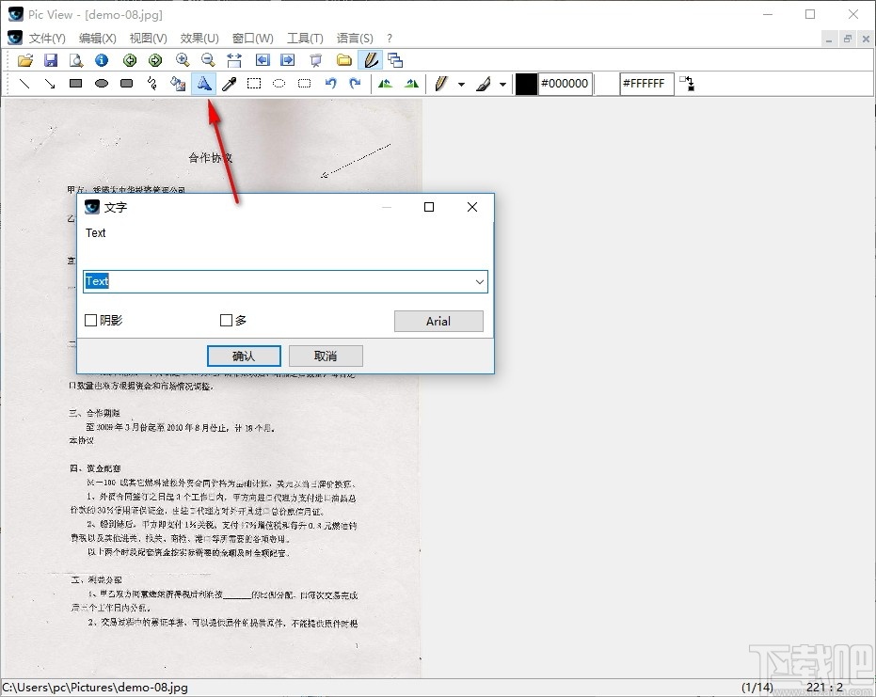Select the rectangular selection tool
The height and width of the screenshot is (697, 876).
[254, 84]
